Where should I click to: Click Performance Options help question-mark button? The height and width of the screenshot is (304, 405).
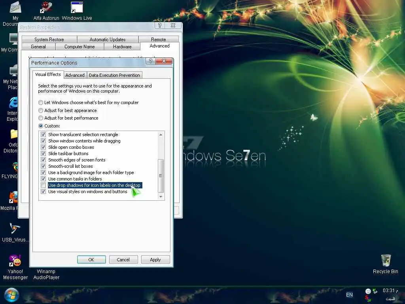(x=151, y=61)
